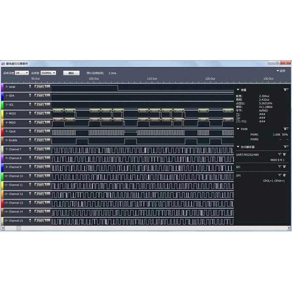This screenshot has width=292, height=292.
Task: Set high-level trigger on Channel 8
Action: click(x=40, y=158)
